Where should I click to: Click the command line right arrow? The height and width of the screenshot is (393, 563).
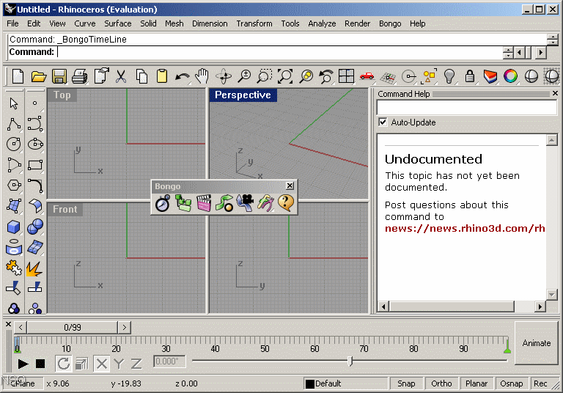[x=541, y=53]
